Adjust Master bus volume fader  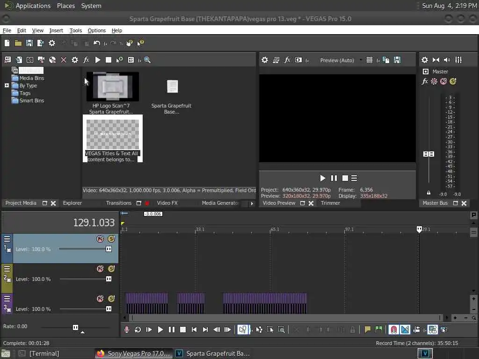(x=428, y=154)
